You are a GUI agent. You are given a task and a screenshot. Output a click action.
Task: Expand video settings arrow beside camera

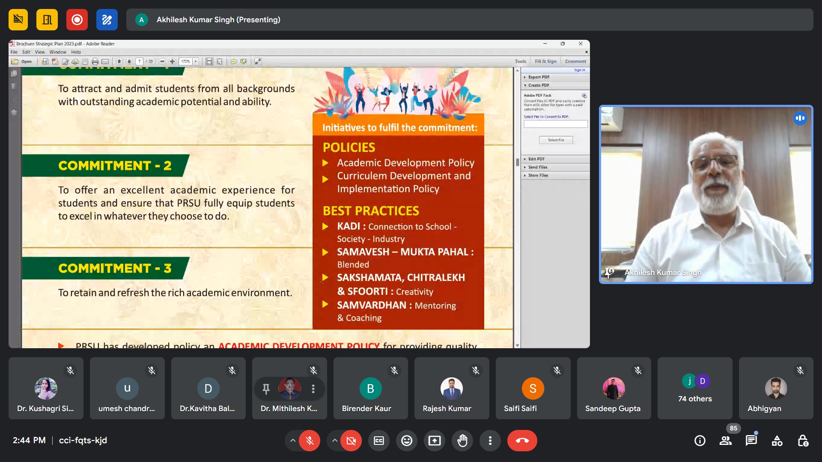[334, 441]
